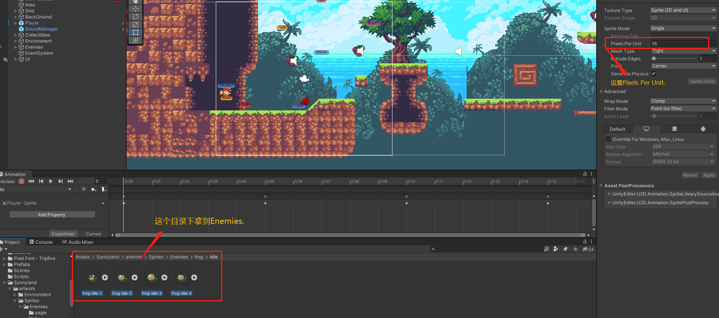Open the Wrap Mode dropdown
Viewport: 719px width, 318px height.
[x=683, y=101]
